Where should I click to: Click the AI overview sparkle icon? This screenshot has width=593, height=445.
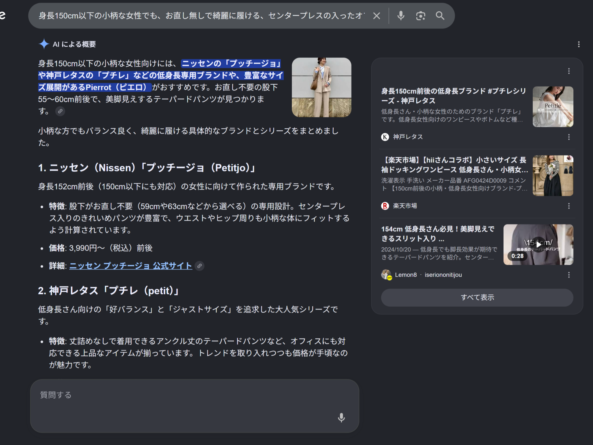pos(44,44)
